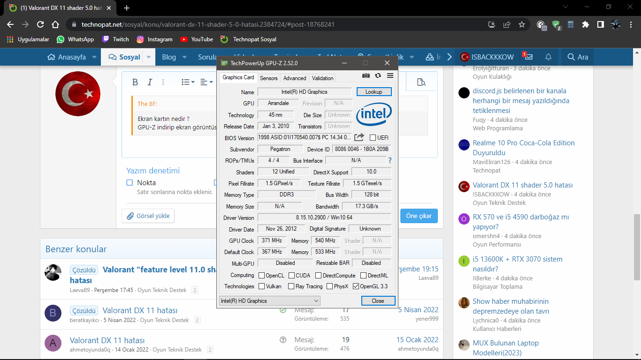Toggle the Ray Tracing checkbox
Image resolution: width=641 pixels, height=360 pixels.
tap(291, 286)
